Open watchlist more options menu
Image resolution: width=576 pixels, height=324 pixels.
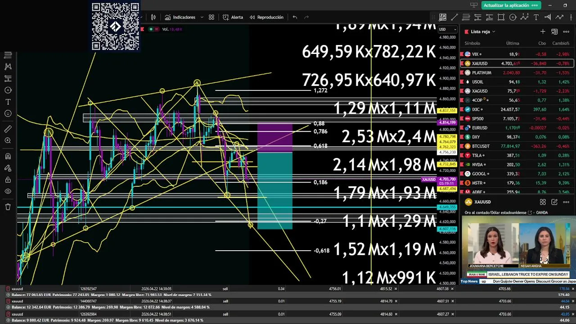[x=566, y=31]
